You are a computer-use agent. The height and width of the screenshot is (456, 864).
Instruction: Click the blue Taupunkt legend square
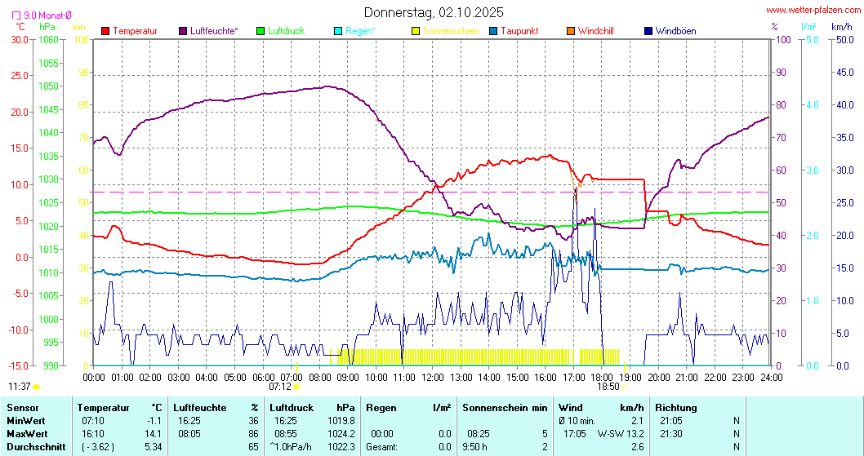coord(493,31)
